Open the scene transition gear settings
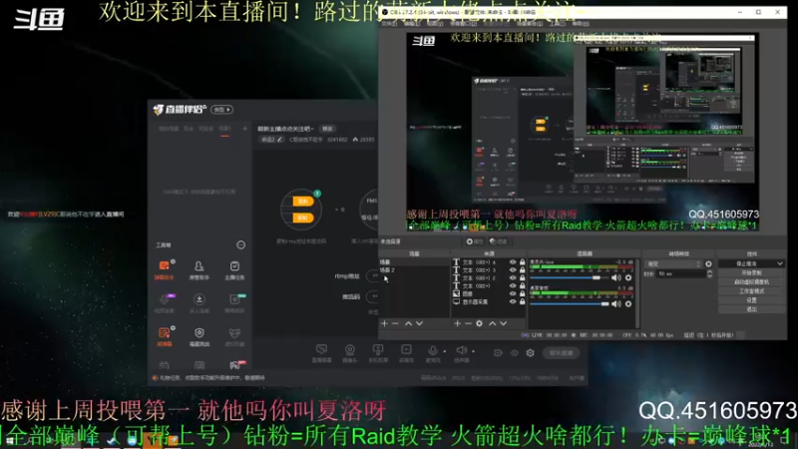This screenshot has width=798, height=449. 708,263
